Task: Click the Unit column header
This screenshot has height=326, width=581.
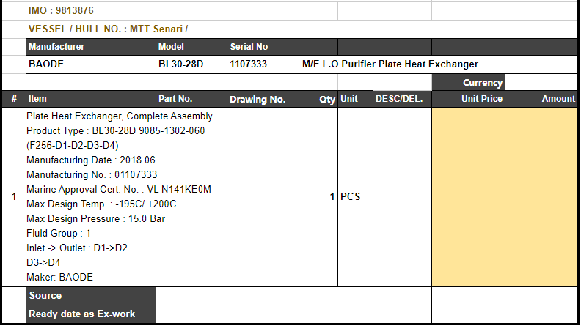Action: pos(355,99)
